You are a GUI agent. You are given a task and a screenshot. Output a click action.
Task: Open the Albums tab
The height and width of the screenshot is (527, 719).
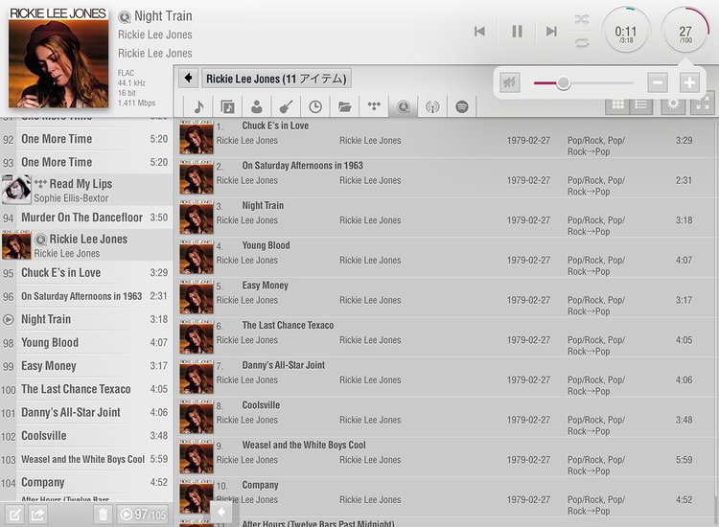tap(227, 106)
